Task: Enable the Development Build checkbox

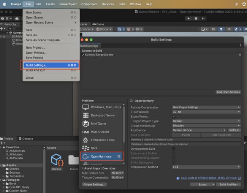Action: point(174,149)
